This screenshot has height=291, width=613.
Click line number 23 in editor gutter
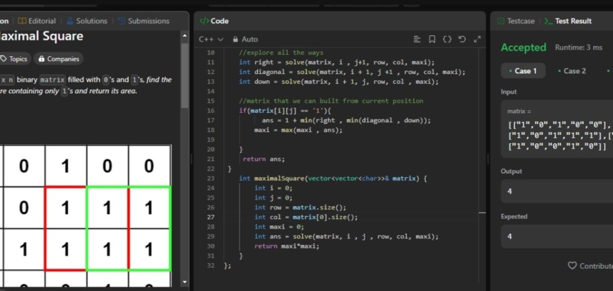(x=210, y=178)
